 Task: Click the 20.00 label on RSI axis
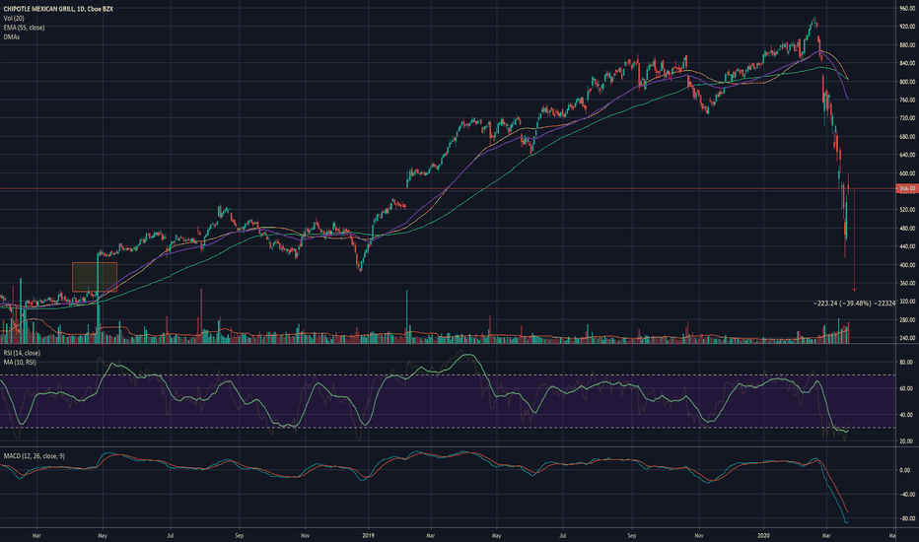pos(905,441)
